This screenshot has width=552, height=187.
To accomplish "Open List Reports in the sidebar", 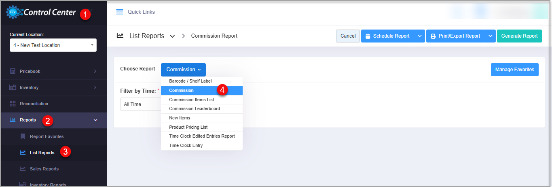I will tap(42, 153).
